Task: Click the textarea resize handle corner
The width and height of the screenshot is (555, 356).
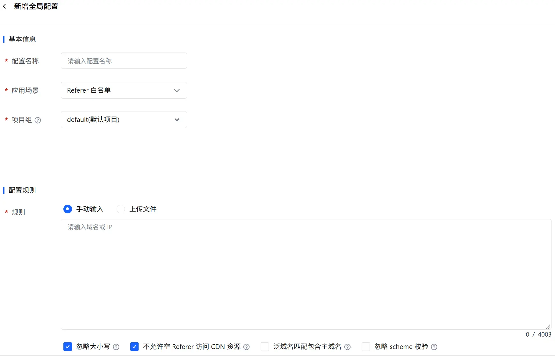Action: (548, 326)
